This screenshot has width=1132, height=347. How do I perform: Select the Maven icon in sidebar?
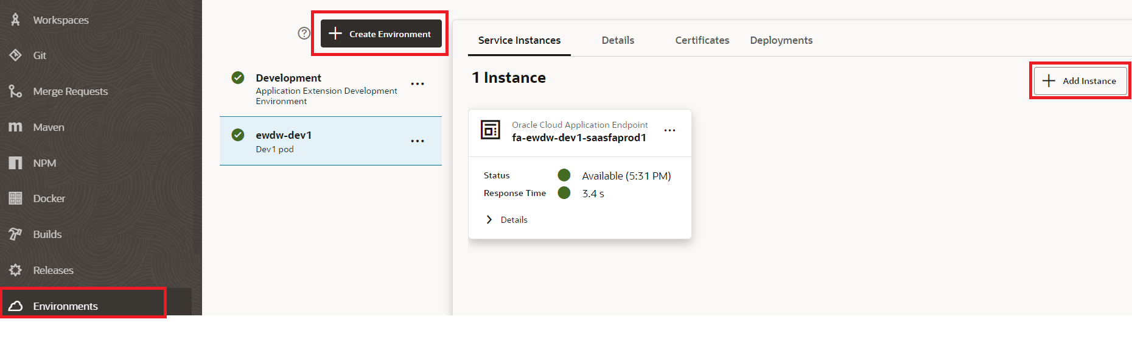tap(15, 127)
